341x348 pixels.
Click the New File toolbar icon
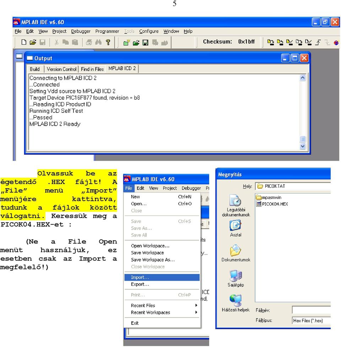pos(24,42)
